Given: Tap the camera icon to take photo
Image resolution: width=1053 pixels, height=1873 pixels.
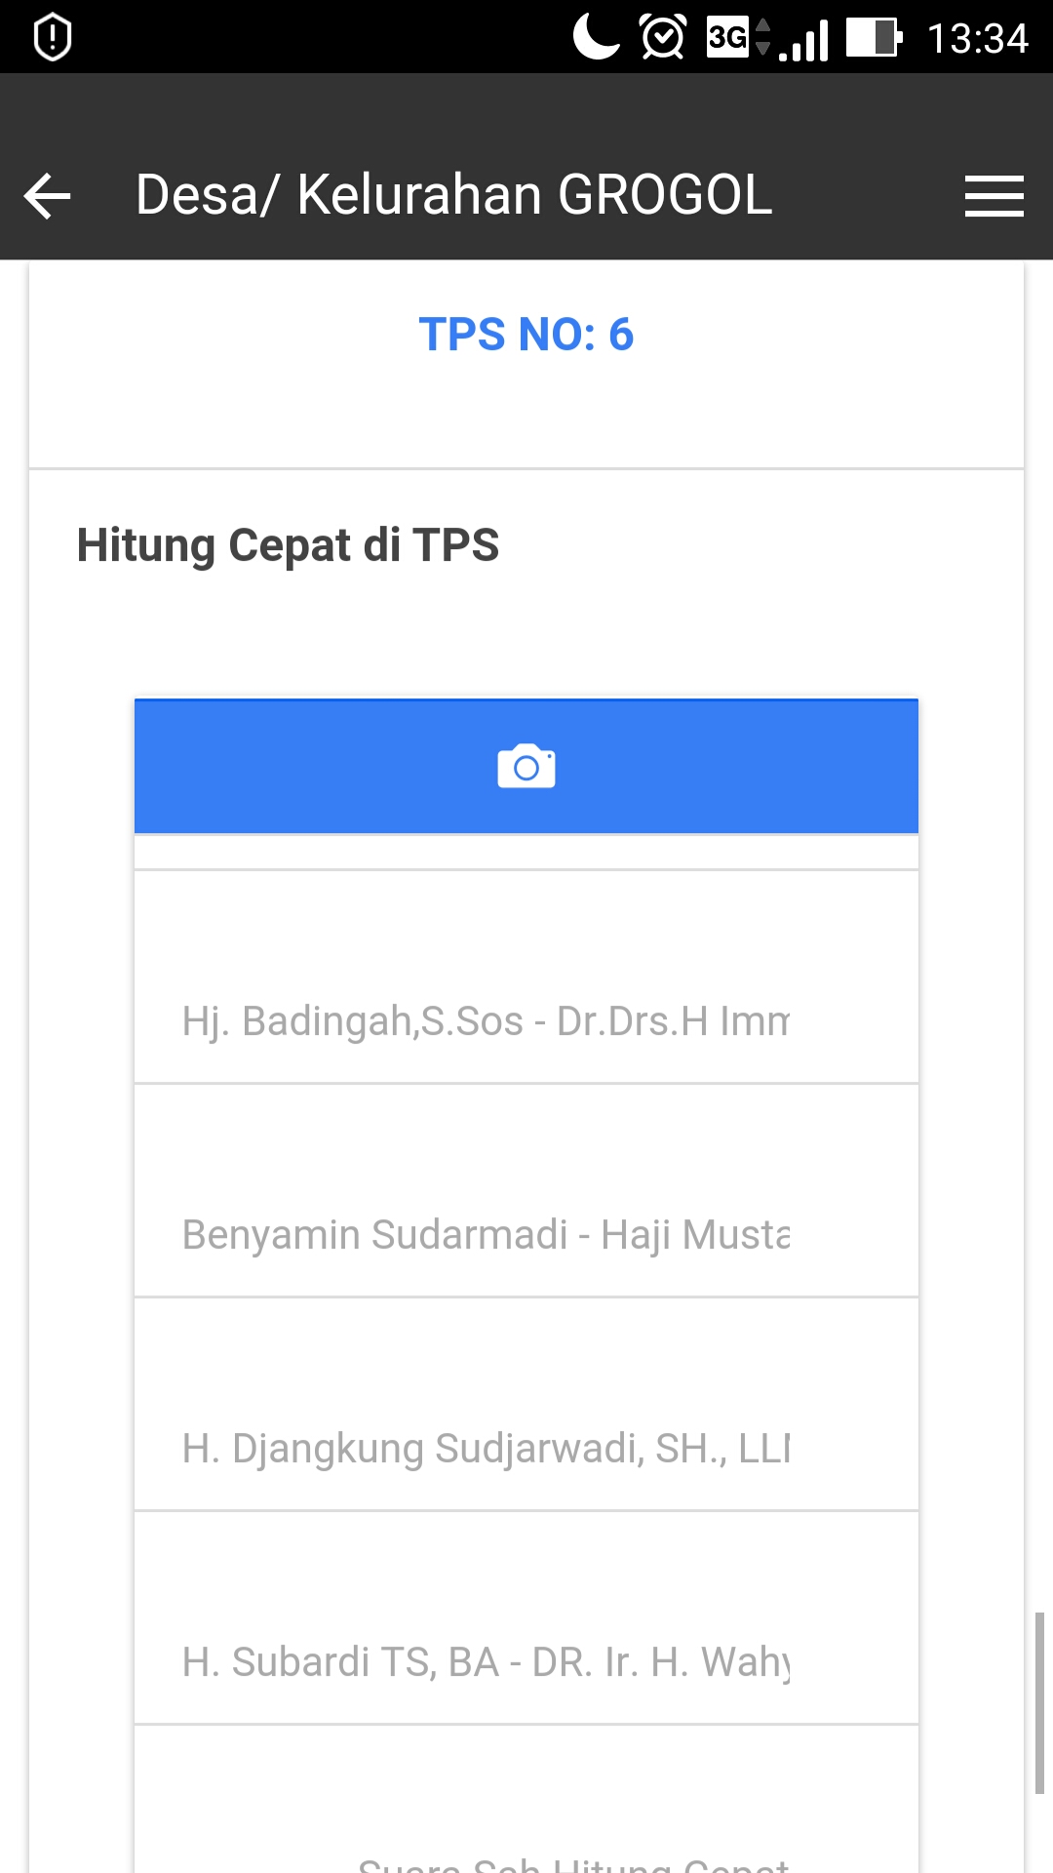Looking at the screenshot, I should point(526,767).
